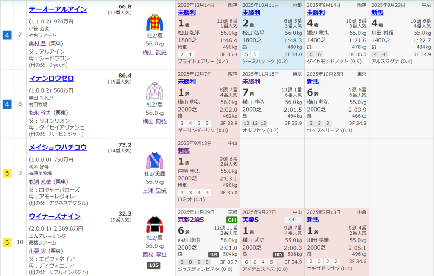
Task: Click the pink and blue silks for メイショウハチコウ
Action: [x=155, y=161]
